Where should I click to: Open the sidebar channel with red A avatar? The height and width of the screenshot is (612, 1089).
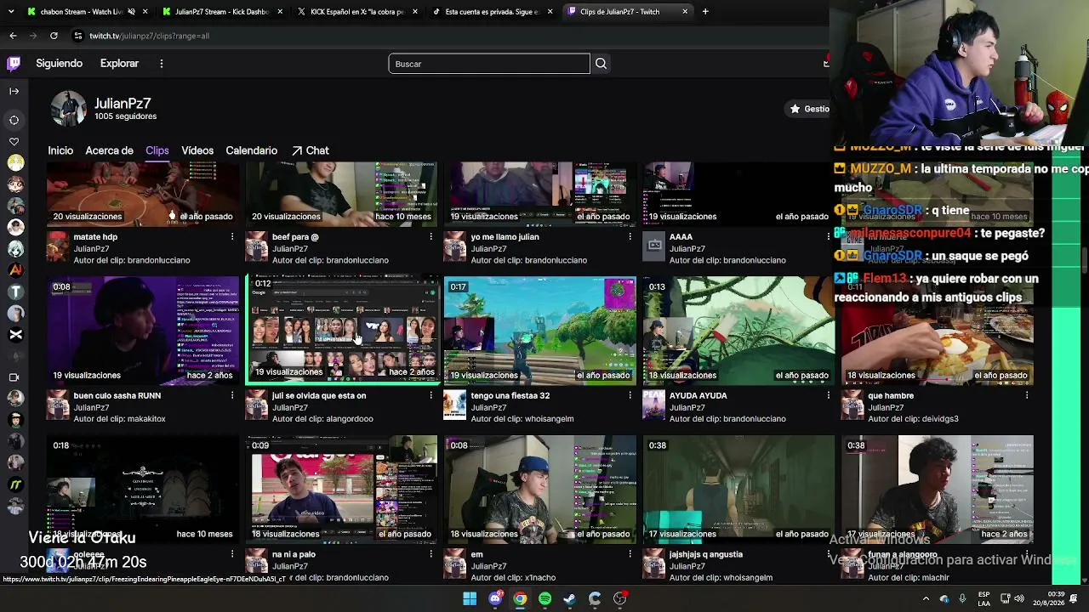(15, 270)
